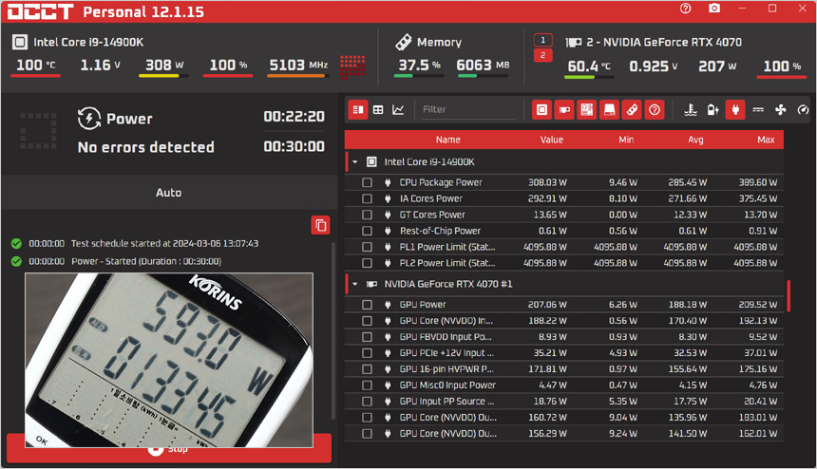Click GPU Power max 209.52 W

(x=757, y=305)
